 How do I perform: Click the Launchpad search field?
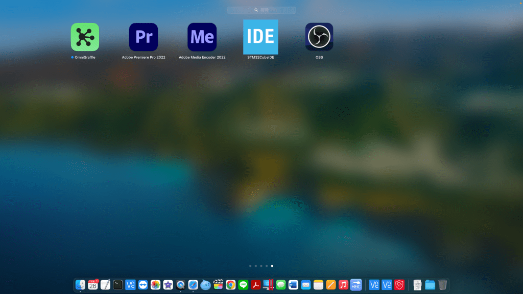coord(261,10)
